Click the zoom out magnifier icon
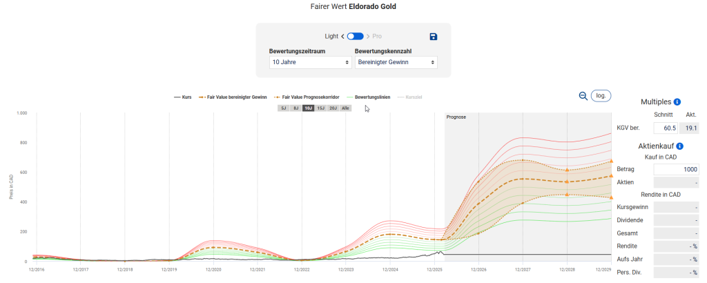Viewport: 707px width, 283px height. [x=583, y=96]
